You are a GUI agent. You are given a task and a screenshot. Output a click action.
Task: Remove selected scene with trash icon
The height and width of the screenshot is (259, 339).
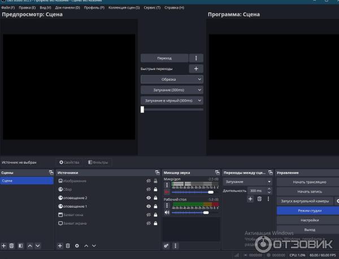point(12,245)
